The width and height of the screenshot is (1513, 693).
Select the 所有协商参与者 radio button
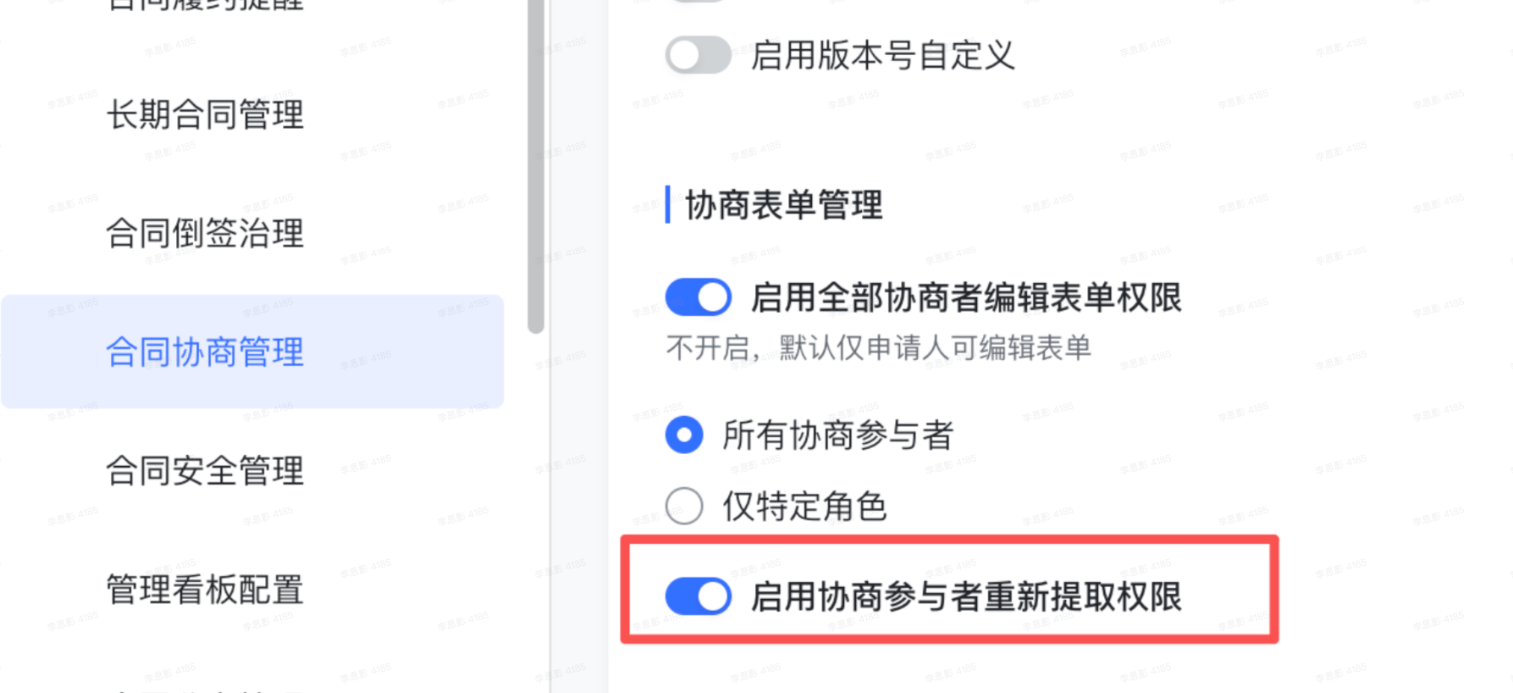click(682, 435)
